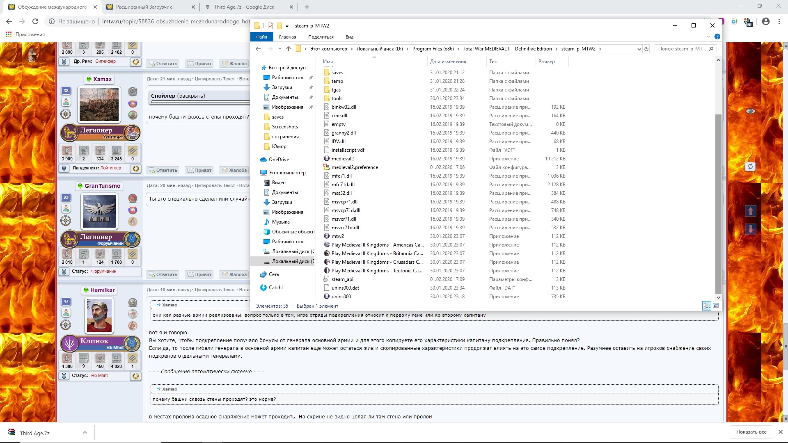Viewport: 788px width, 443px height.
Task: Open recent locations dropdown near navigation arrows
Action: pos(280,49)
